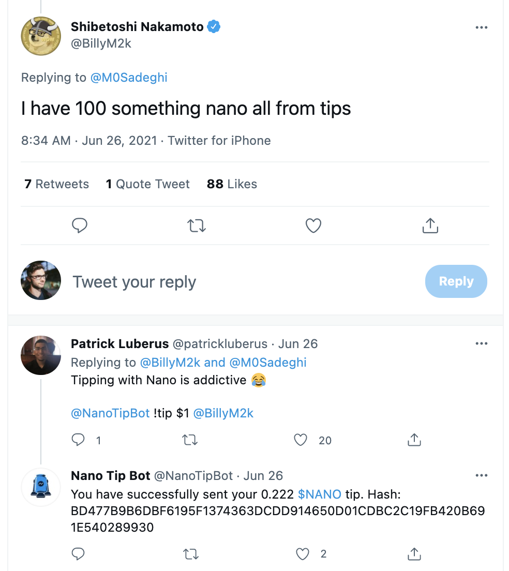Click the reply icon under Shibetoshi's tweet

80,226
